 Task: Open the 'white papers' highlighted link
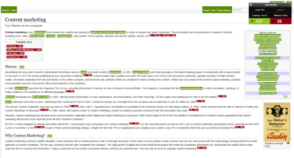[x=37, y=36]
